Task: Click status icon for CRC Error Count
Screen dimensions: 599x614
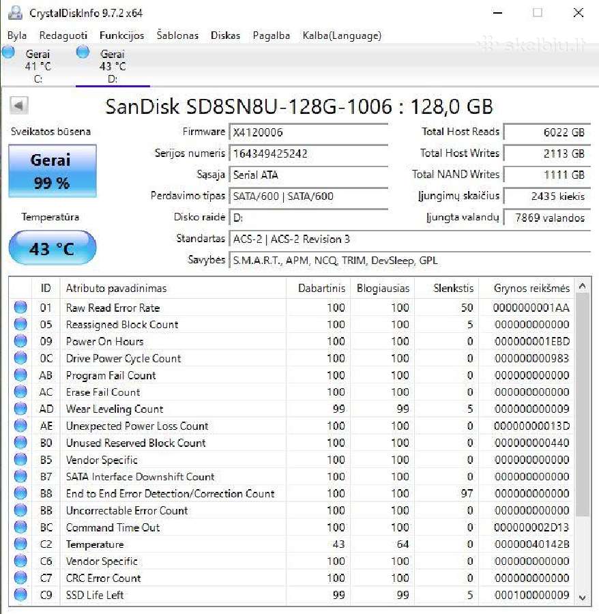Action: coord(20,578)
